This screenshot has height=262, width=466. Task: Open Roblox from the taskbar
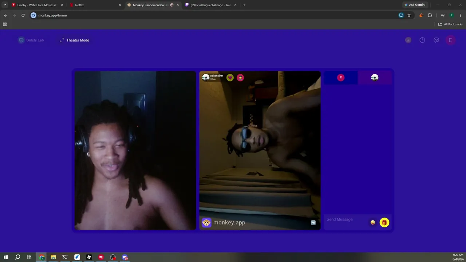tap(89, 257)
